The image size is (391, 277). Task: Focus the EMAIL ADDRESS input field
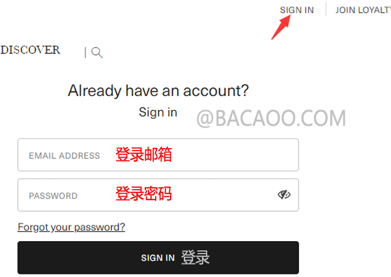[158, 155]
